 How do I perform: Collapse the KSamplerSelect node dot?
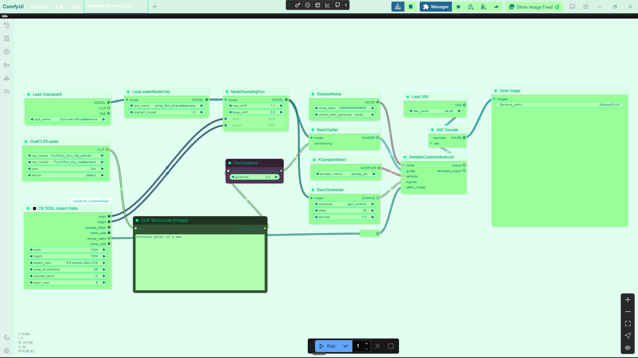[x=314, y=160]
